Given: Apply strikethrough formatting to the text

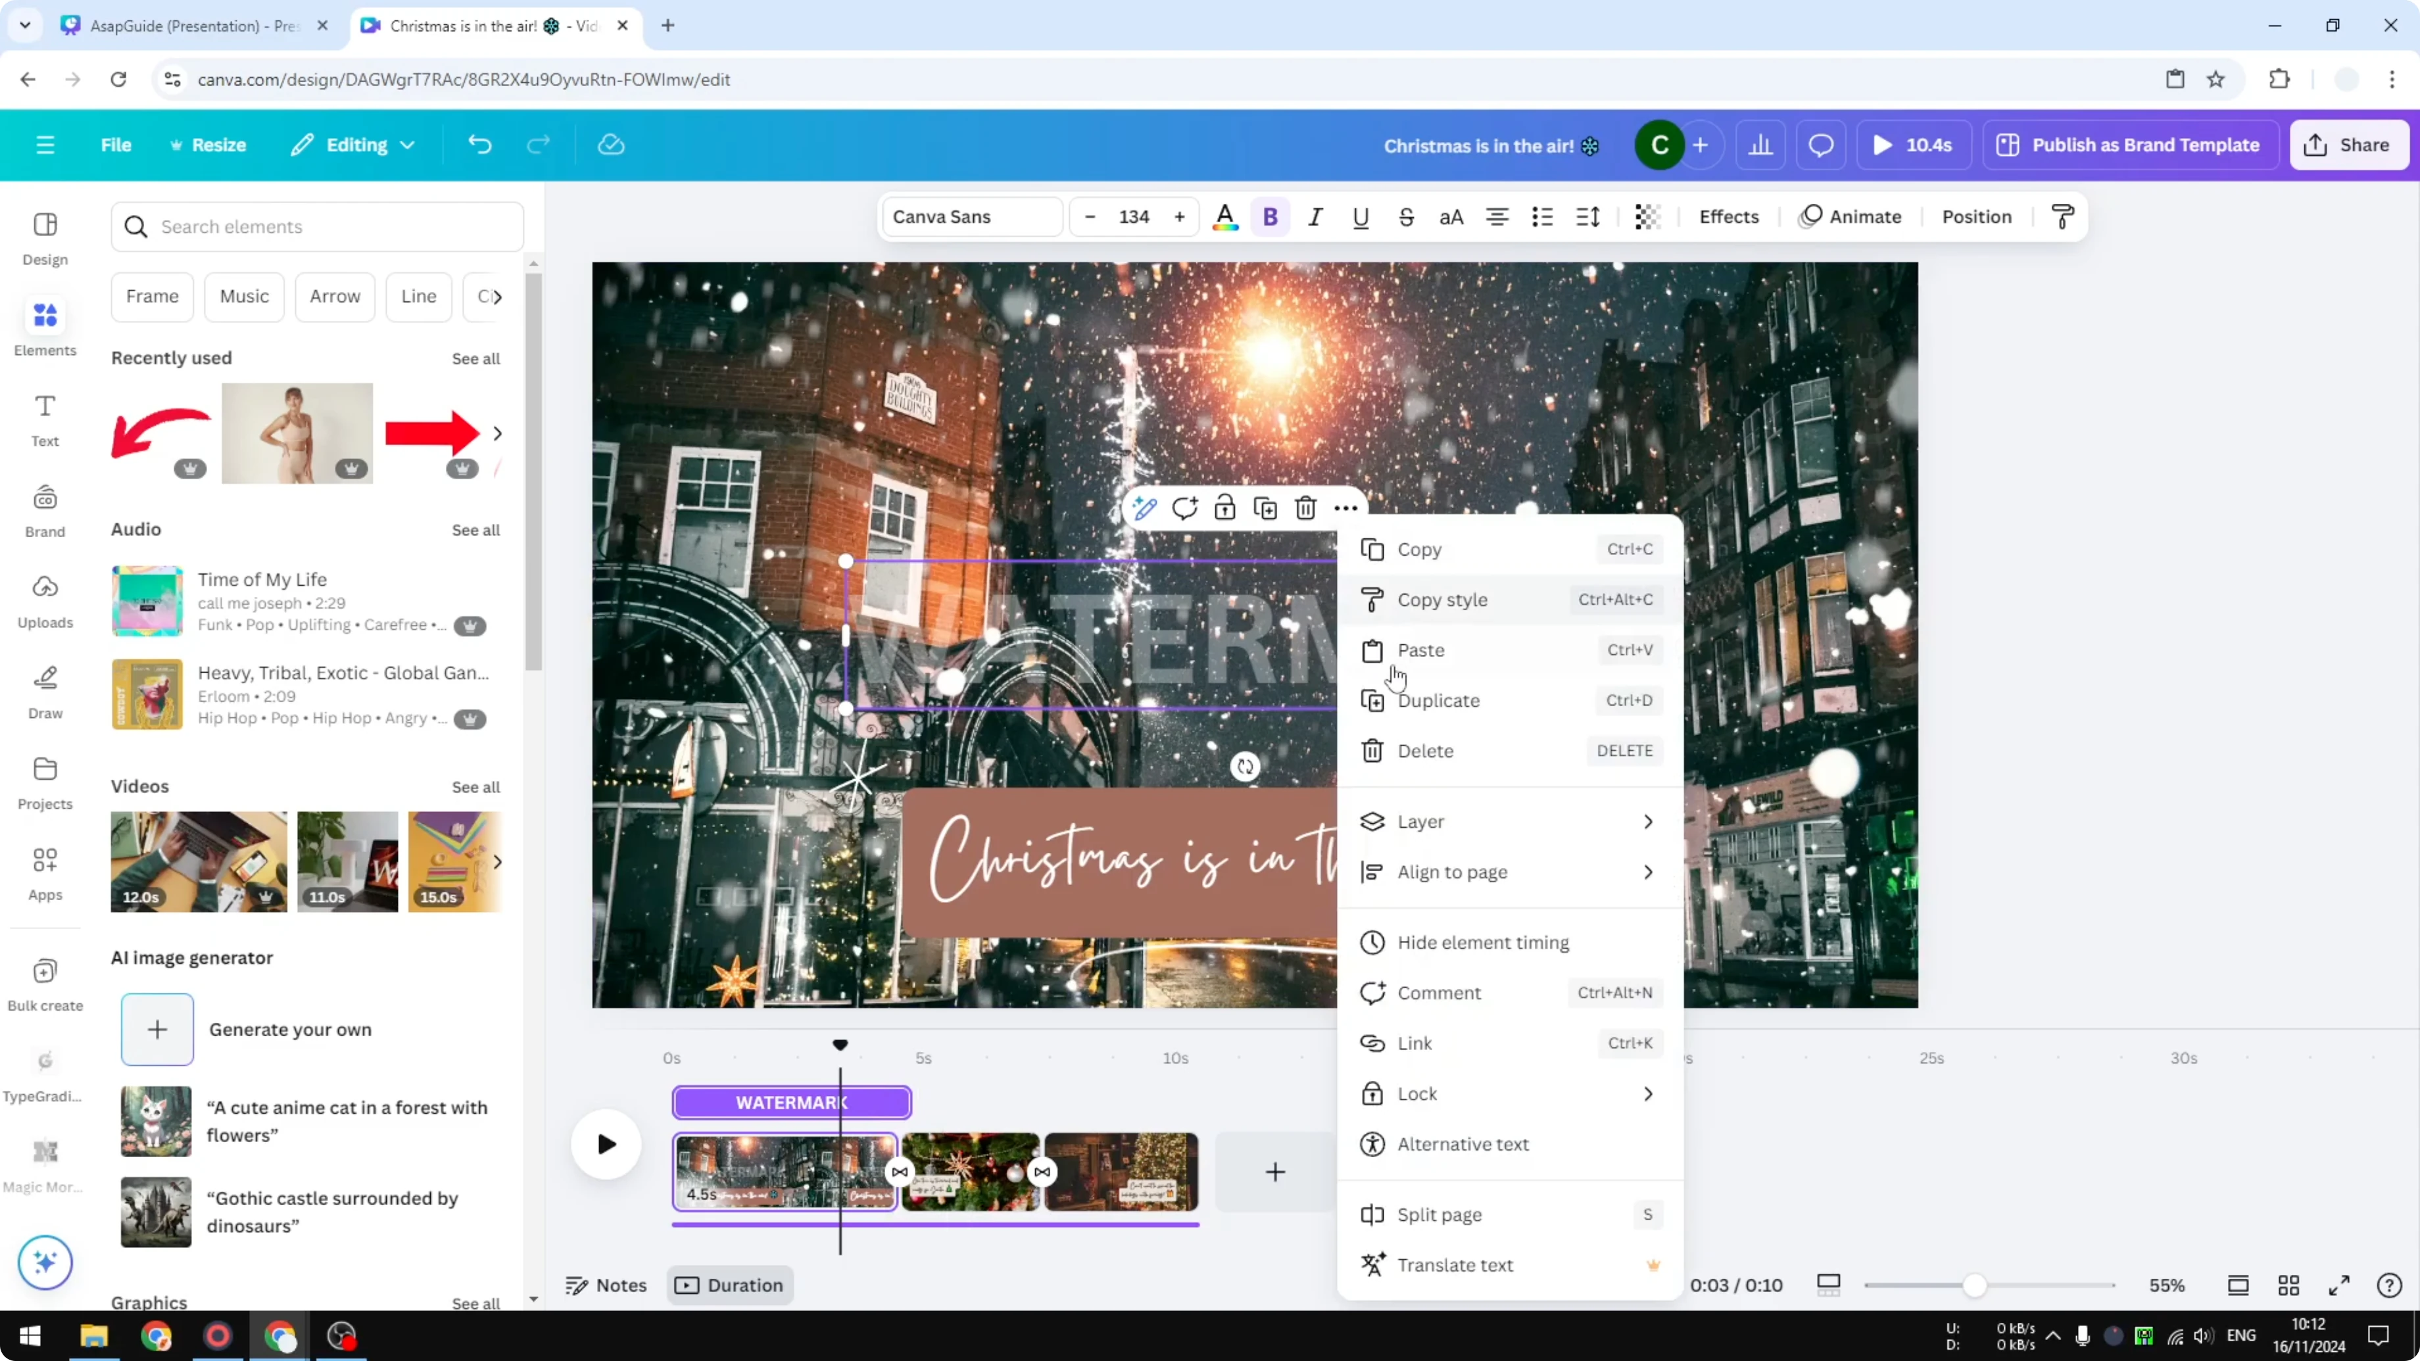Looking at the screenshot, I should [1407, 217].
